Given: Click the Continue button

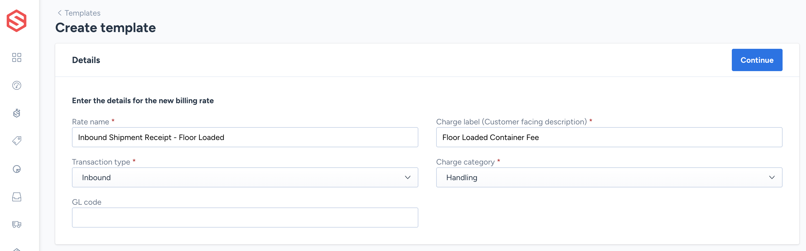Looking at the screenshot, I should [x=757, y=60].
